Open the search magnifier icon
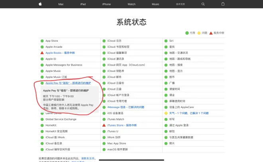The image size is (263, 162). [203, 4]
